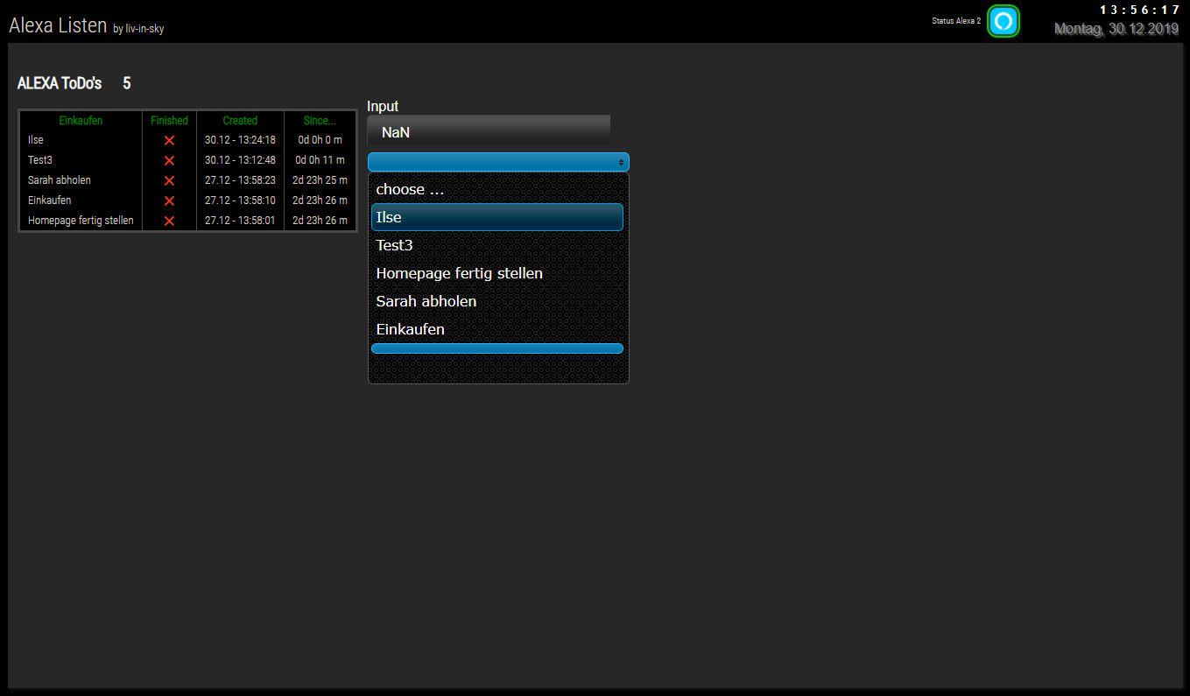
Task: Click the red X in the Ilse row
Action: pyautogui.click(x=169, y=141)
